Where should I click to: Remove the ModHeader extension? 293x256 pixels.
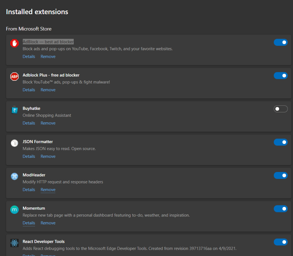point(48,190)
